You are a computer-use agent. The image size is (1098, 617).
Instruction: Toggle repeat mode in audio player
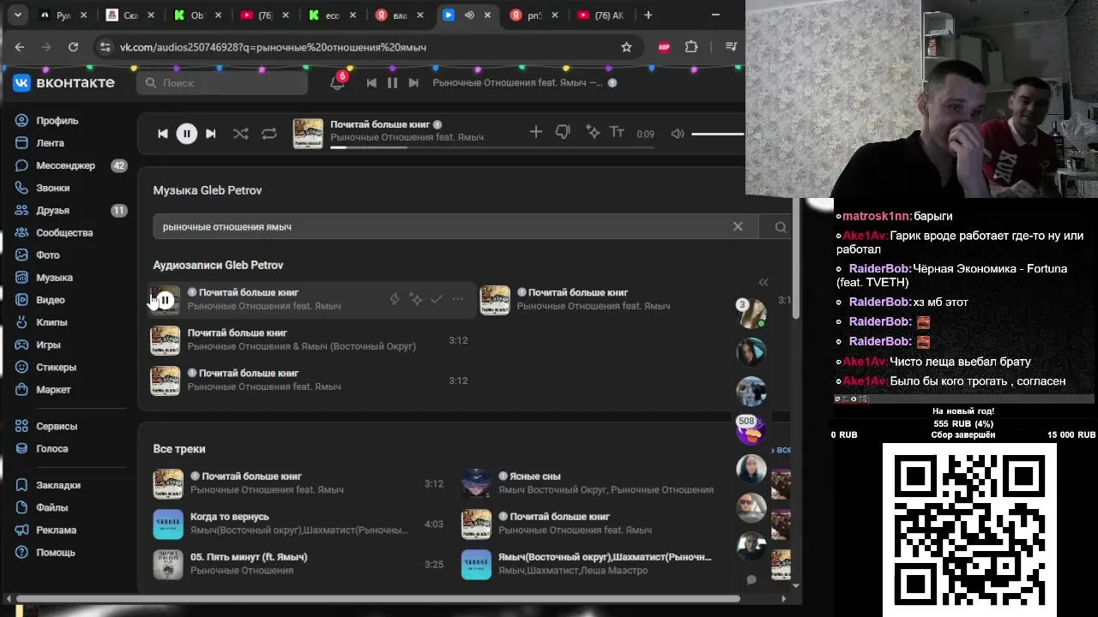pyautogui.click(x=269, y=134)
